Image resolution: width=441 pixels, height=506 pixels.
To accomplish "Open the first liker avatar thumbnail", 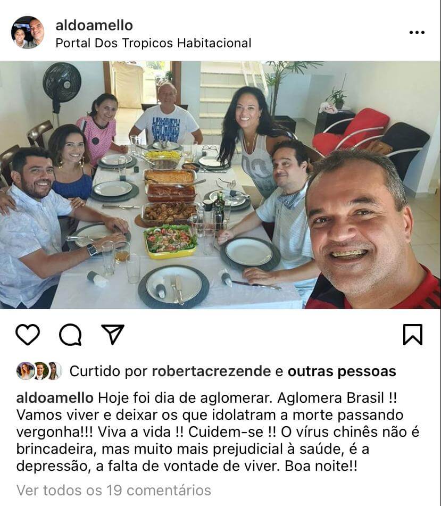I will click(26, 371).
